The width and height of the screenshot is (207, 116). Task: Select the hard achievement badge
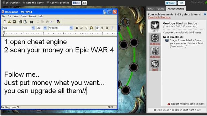(155, 64)
